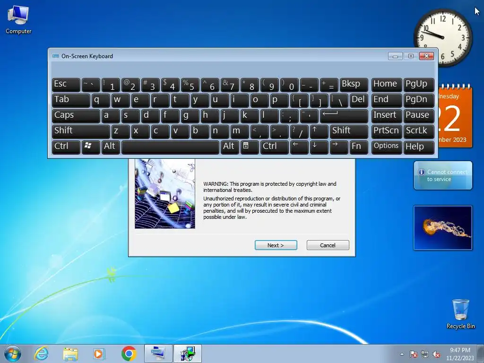Click the Insert key
Viewport: 484px width, 363px height.
(386, 116)
